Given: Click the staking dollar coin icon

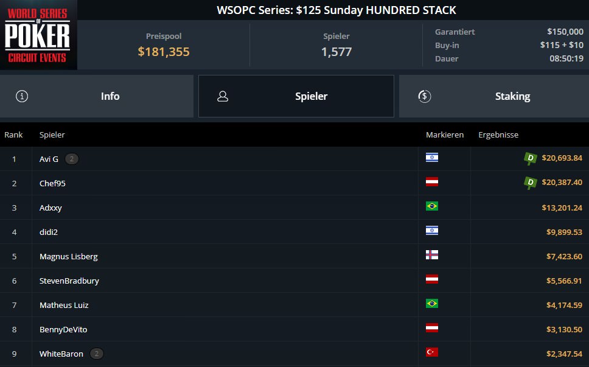Looking at the screenshot, I should click(x=425, y=96).
